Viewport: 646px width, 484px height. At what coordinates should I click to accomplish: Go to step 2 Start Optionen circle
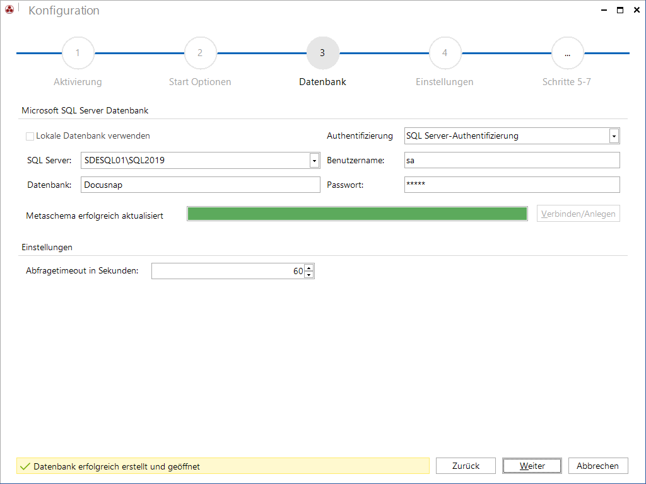coord(200,53)
